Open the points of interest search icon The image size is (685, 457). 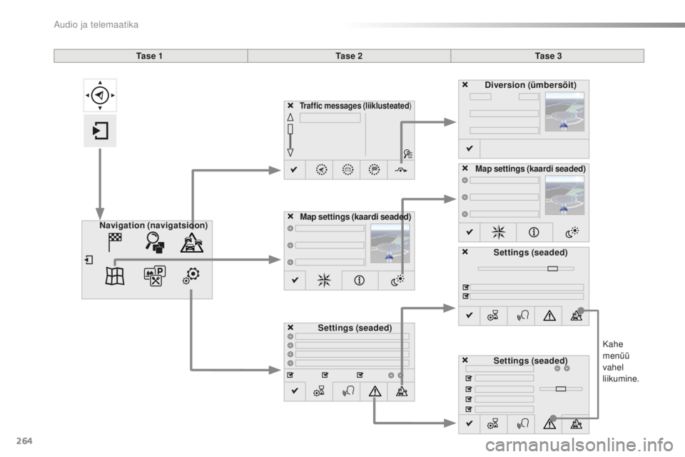coord(155,242)
